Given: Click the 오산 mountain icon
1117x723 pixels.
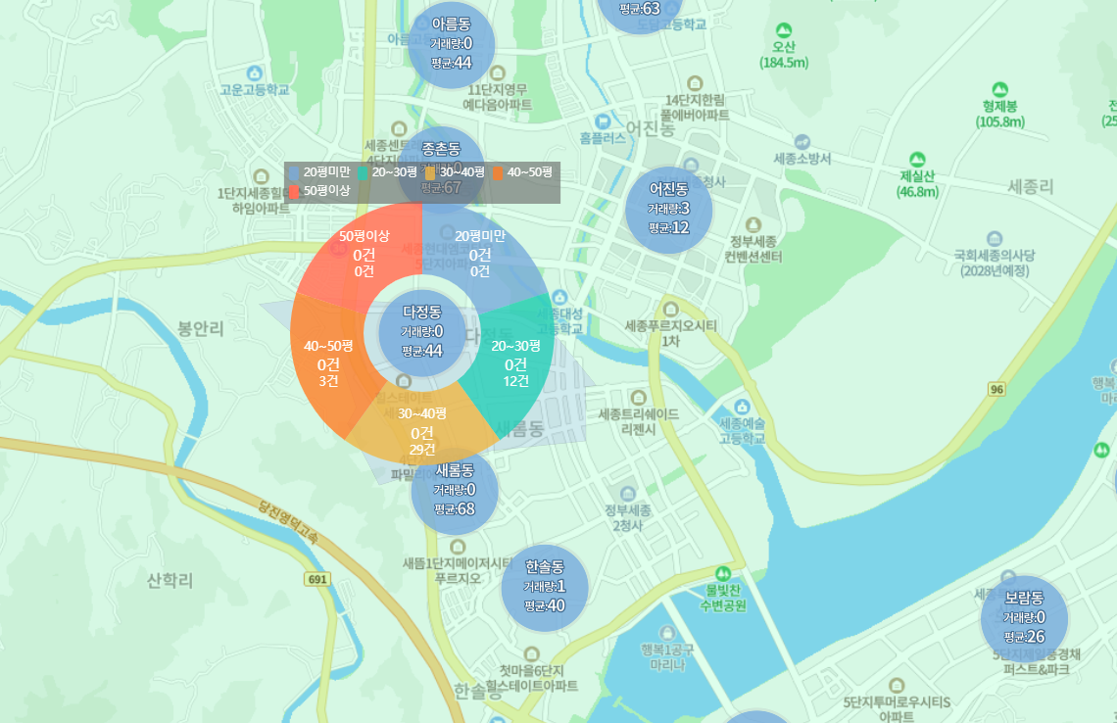Looking at the screenshot, I should (x=784, y=30).
